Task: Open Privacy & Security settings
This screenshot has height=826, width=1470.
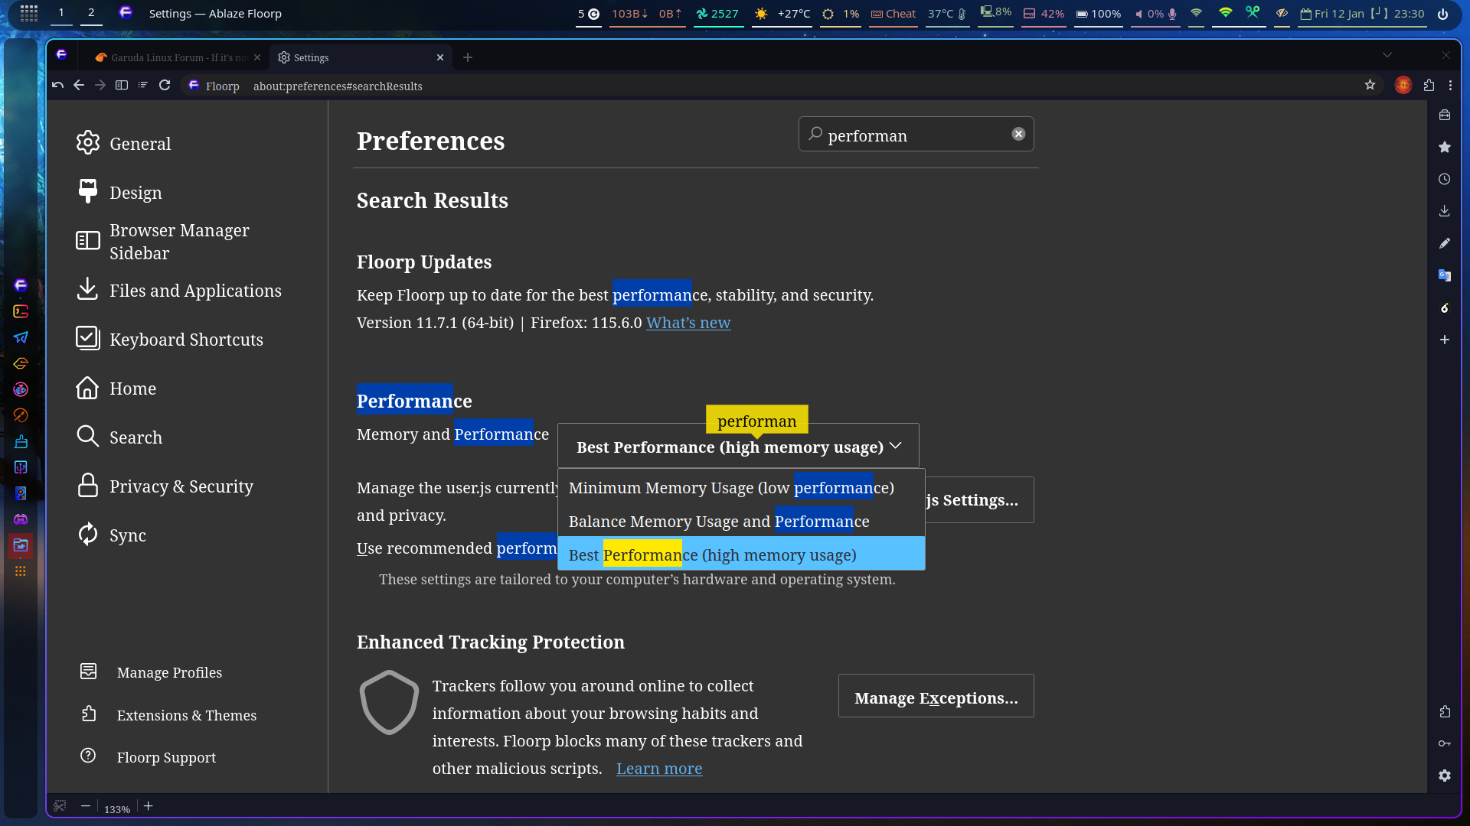Action: tap(165, 486)
